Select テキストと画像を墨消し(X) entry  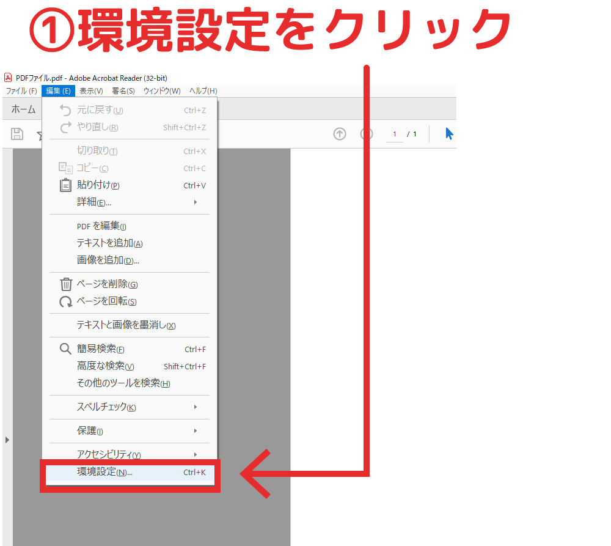[x=130, y=325]
